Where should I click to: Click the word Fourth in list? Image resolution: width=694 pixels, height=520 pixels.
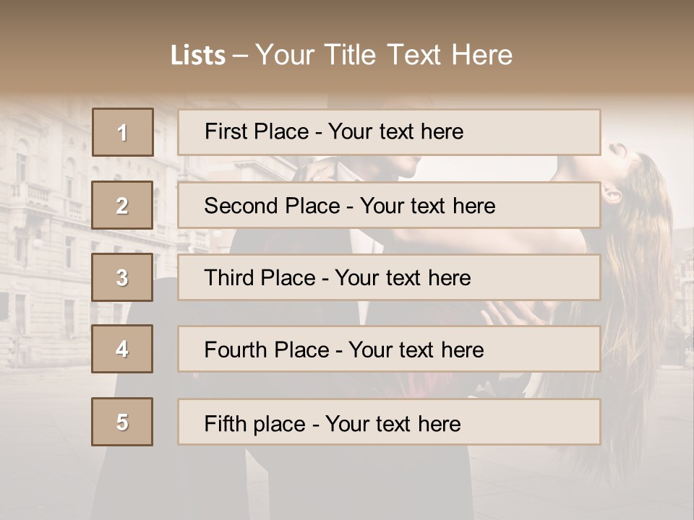click(235, 350)
